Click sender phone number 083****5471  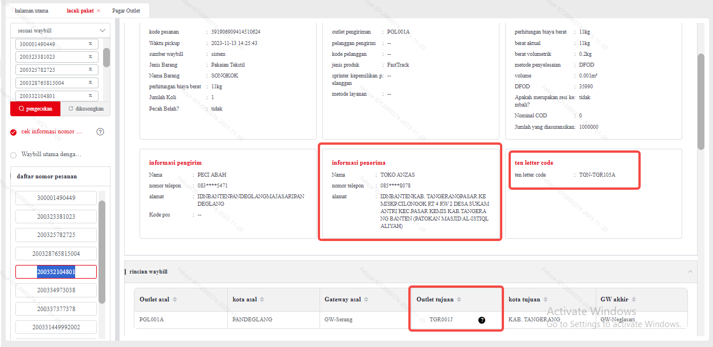(x=212, y=186)
